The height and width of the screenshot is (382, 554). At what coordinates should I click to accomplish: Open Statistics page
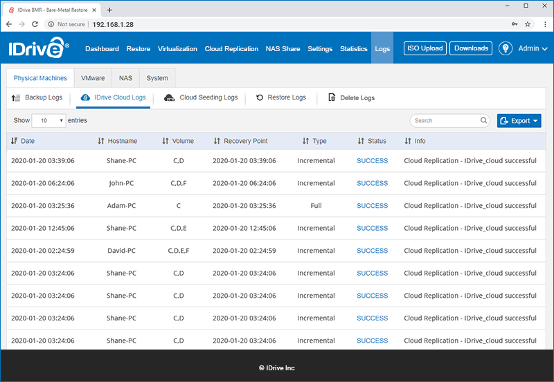point(354,48)
